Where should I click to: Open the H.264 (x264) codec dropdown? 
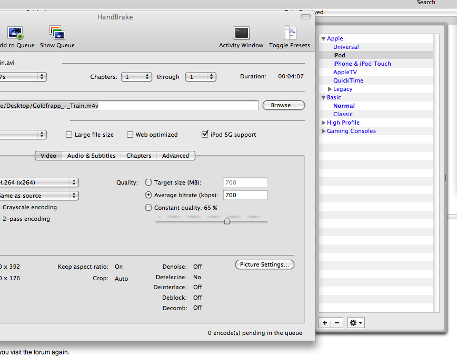(39, 182)
